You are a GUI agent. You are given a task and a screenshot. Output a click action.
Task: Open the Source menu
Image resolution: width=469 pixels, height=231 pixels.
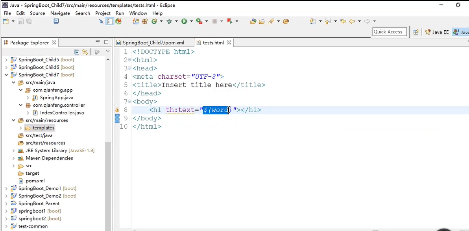[37, 13]
